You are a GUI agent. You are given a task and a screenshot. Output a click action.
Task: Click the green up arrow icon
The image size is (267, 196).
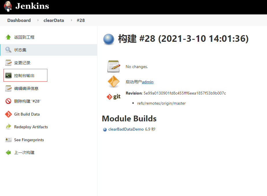8,37
